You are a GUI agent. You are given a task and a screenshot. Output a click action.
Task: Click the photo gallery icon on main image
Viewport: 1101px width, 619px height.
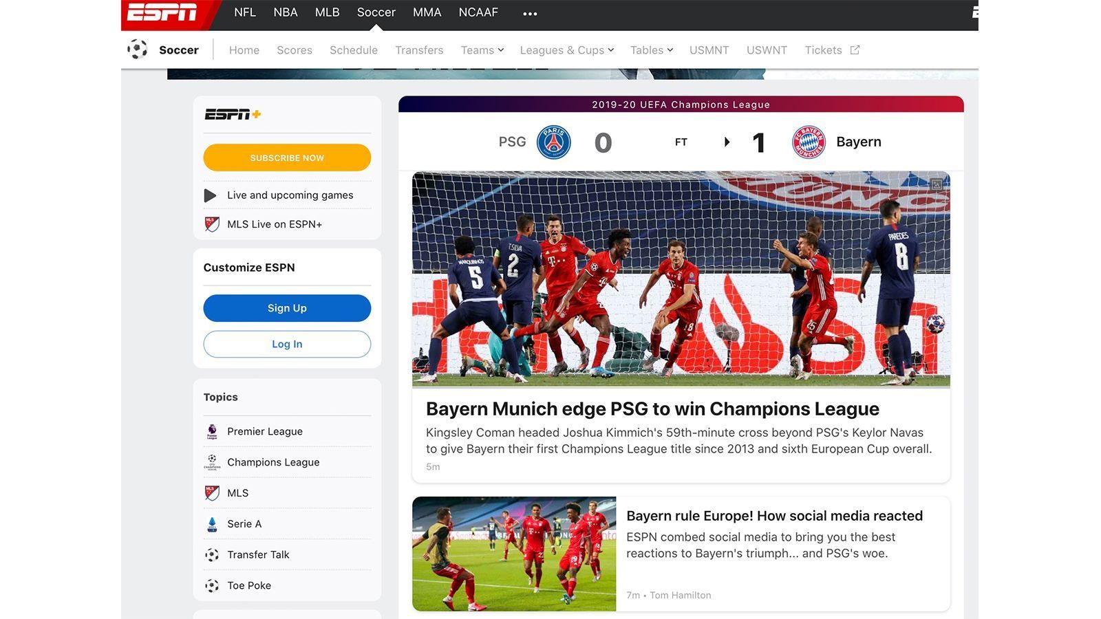[x=937, y=184]
